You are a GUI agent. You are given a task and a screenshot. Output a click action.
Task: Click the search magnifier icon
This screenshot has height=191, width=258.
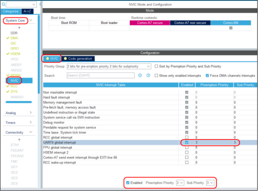pyautogui.click(x=3, y=4)
